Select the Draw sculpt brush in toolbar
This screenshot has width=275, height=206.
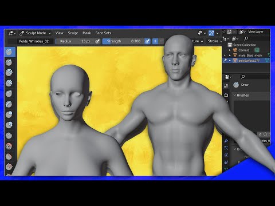[x=9, y=52]
